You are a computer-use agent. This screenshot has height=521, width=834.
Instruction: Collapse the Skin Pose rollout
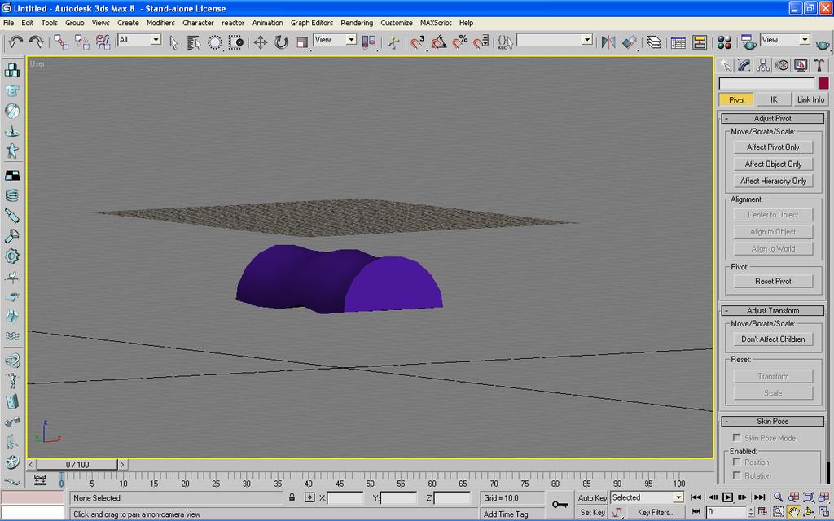coord(773,421)
